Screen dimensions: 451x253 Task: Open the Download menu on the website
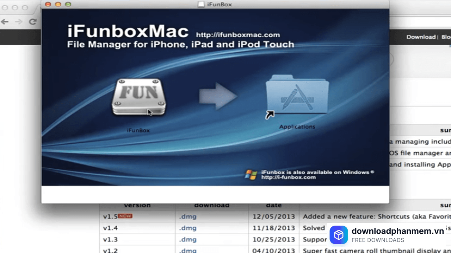click(x=421, y=37)
